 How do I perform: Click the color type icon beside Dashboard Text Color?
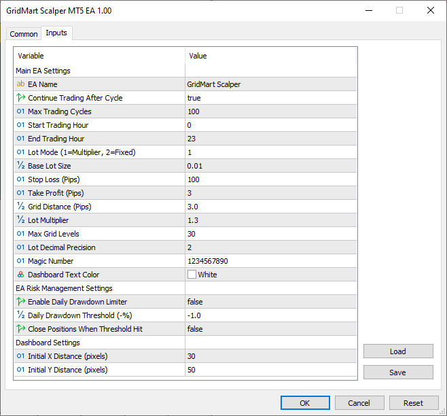20,275
